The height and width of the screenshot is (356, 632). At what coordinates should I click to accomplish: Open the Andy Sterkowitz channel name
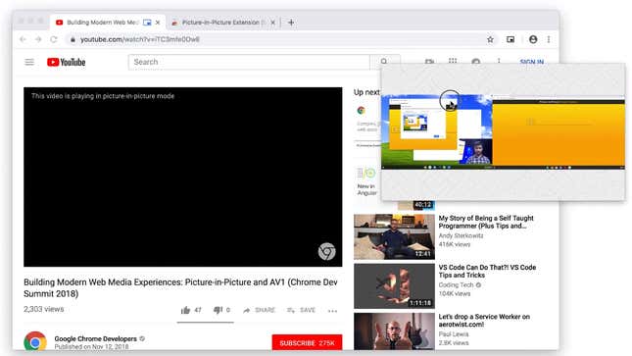click(x=461, y=235)
